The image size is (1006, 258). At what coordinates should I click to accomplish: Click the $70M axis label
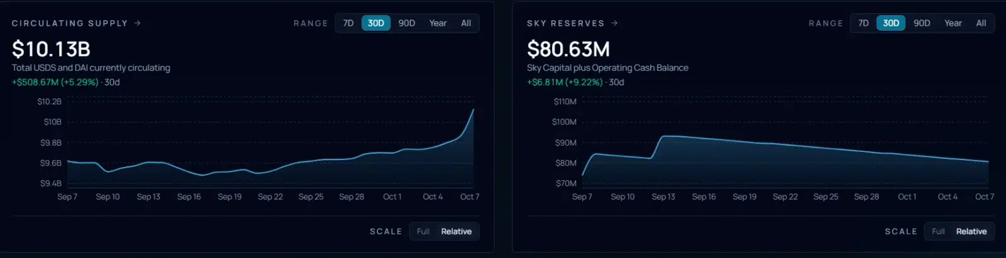pyautogui.click(x=566, y=183)
